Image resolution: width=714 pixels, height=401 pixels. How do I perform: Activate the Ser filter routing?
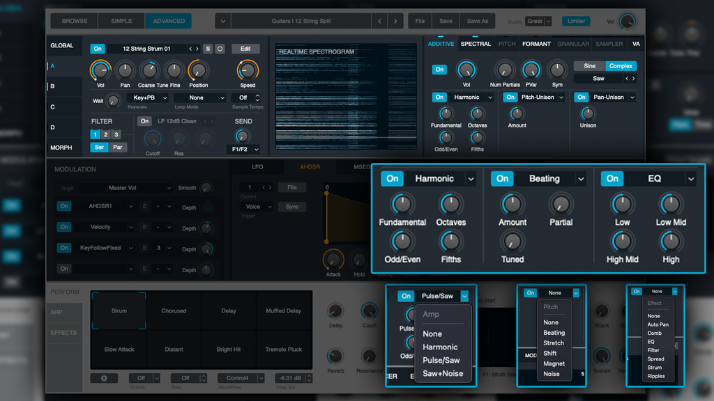pyautogui.click(x=99, y=147)
